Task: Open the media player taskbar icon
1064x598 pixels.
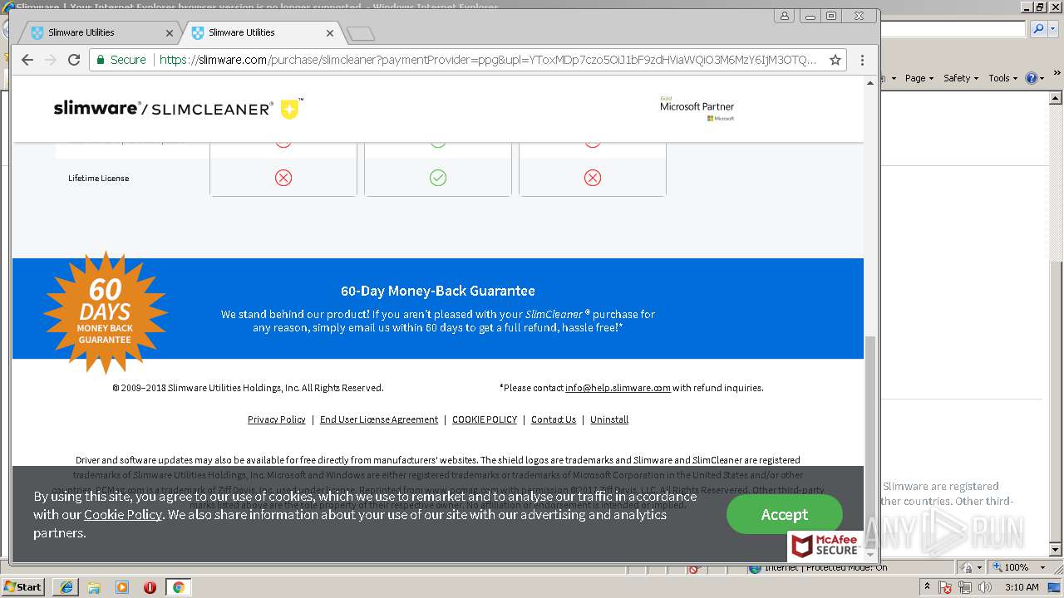Action: pos(122,586)
